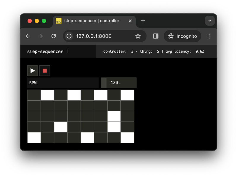
Task: Bookmark this page with the star icon
Action: coord(138,36)
